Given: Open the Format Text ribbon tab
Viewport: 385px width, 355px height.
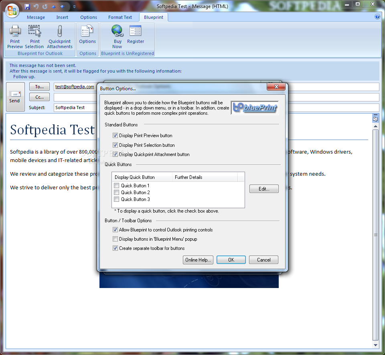Looking at the screenshot, I should 120,17.
